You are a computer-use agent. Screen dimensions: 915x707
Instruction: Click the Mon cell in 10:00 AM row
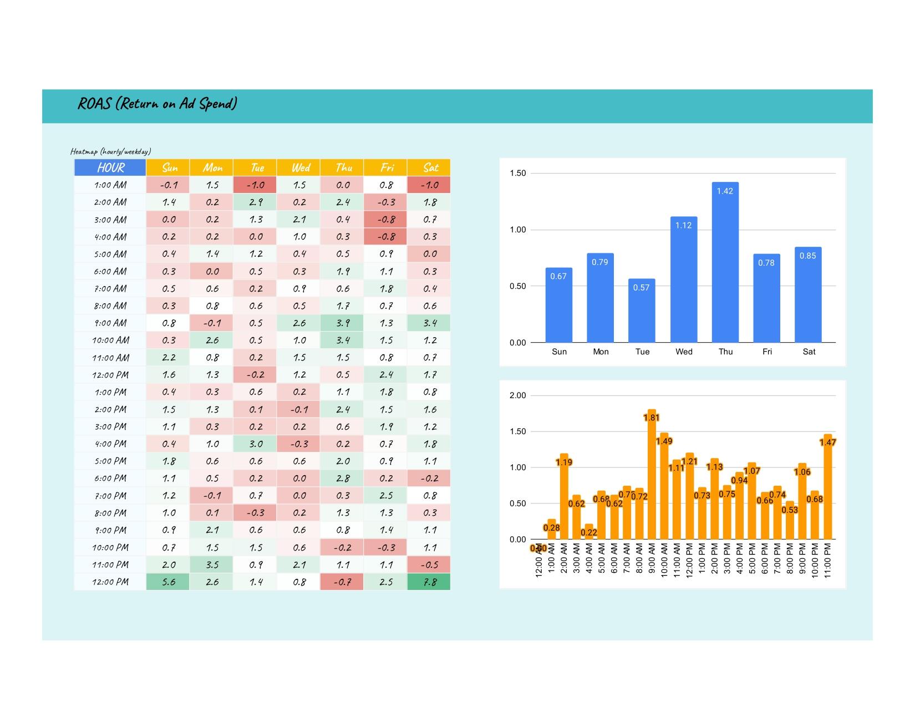pos(212,340)
